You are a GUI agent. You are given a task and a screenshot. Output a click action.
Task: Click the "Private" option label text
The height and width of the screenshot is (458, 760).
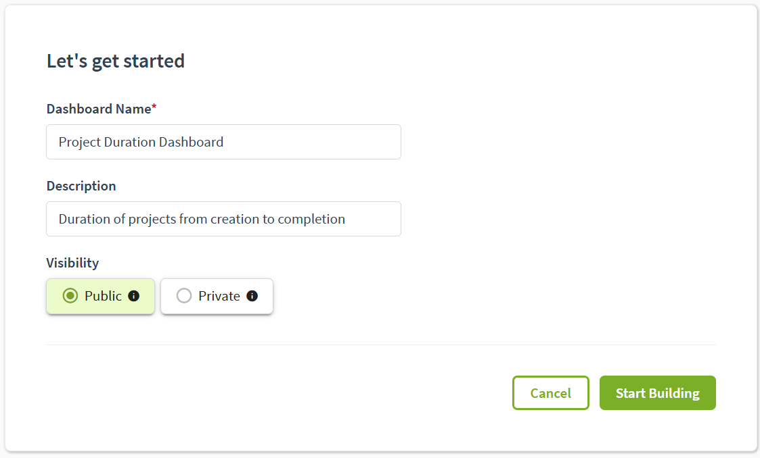219,296
